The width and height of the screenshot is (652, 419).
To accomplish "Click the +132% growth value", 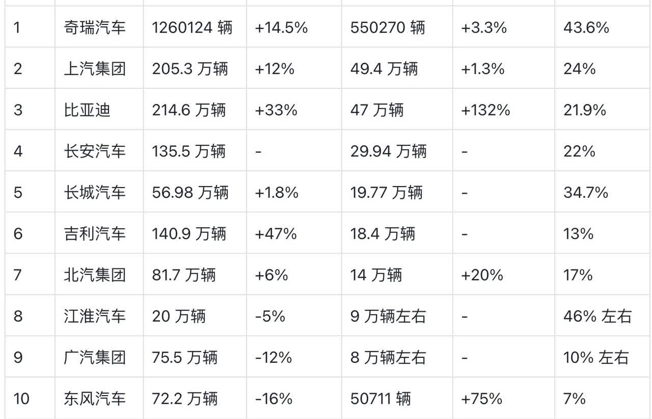I will [x=485, y=110].
